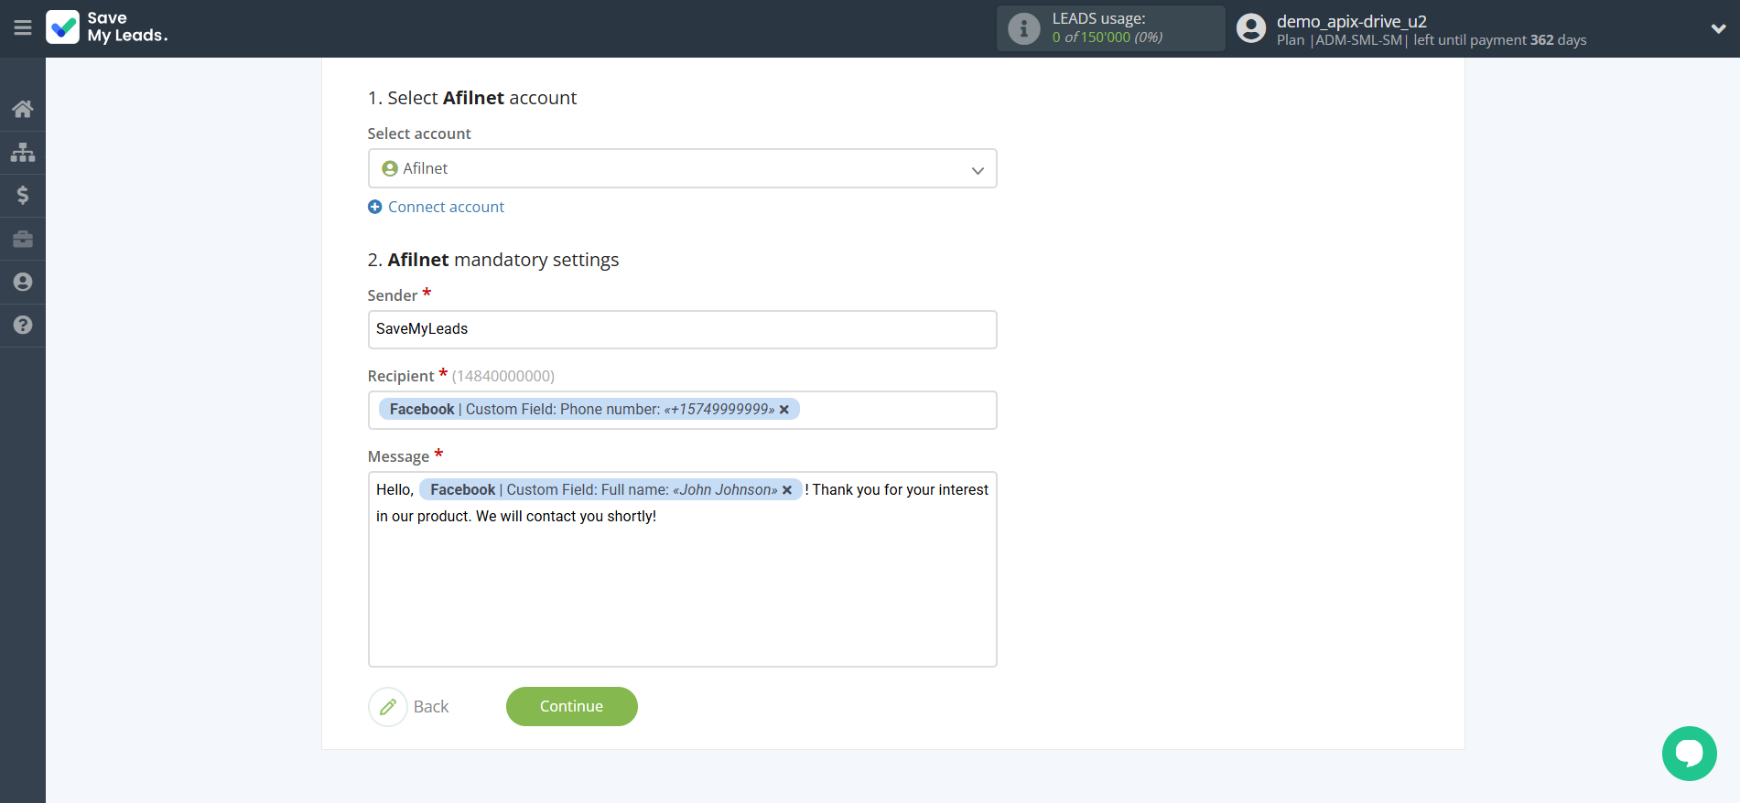Click in the Message text area
Screen dimensions: 1740x803
pos(682,594)
